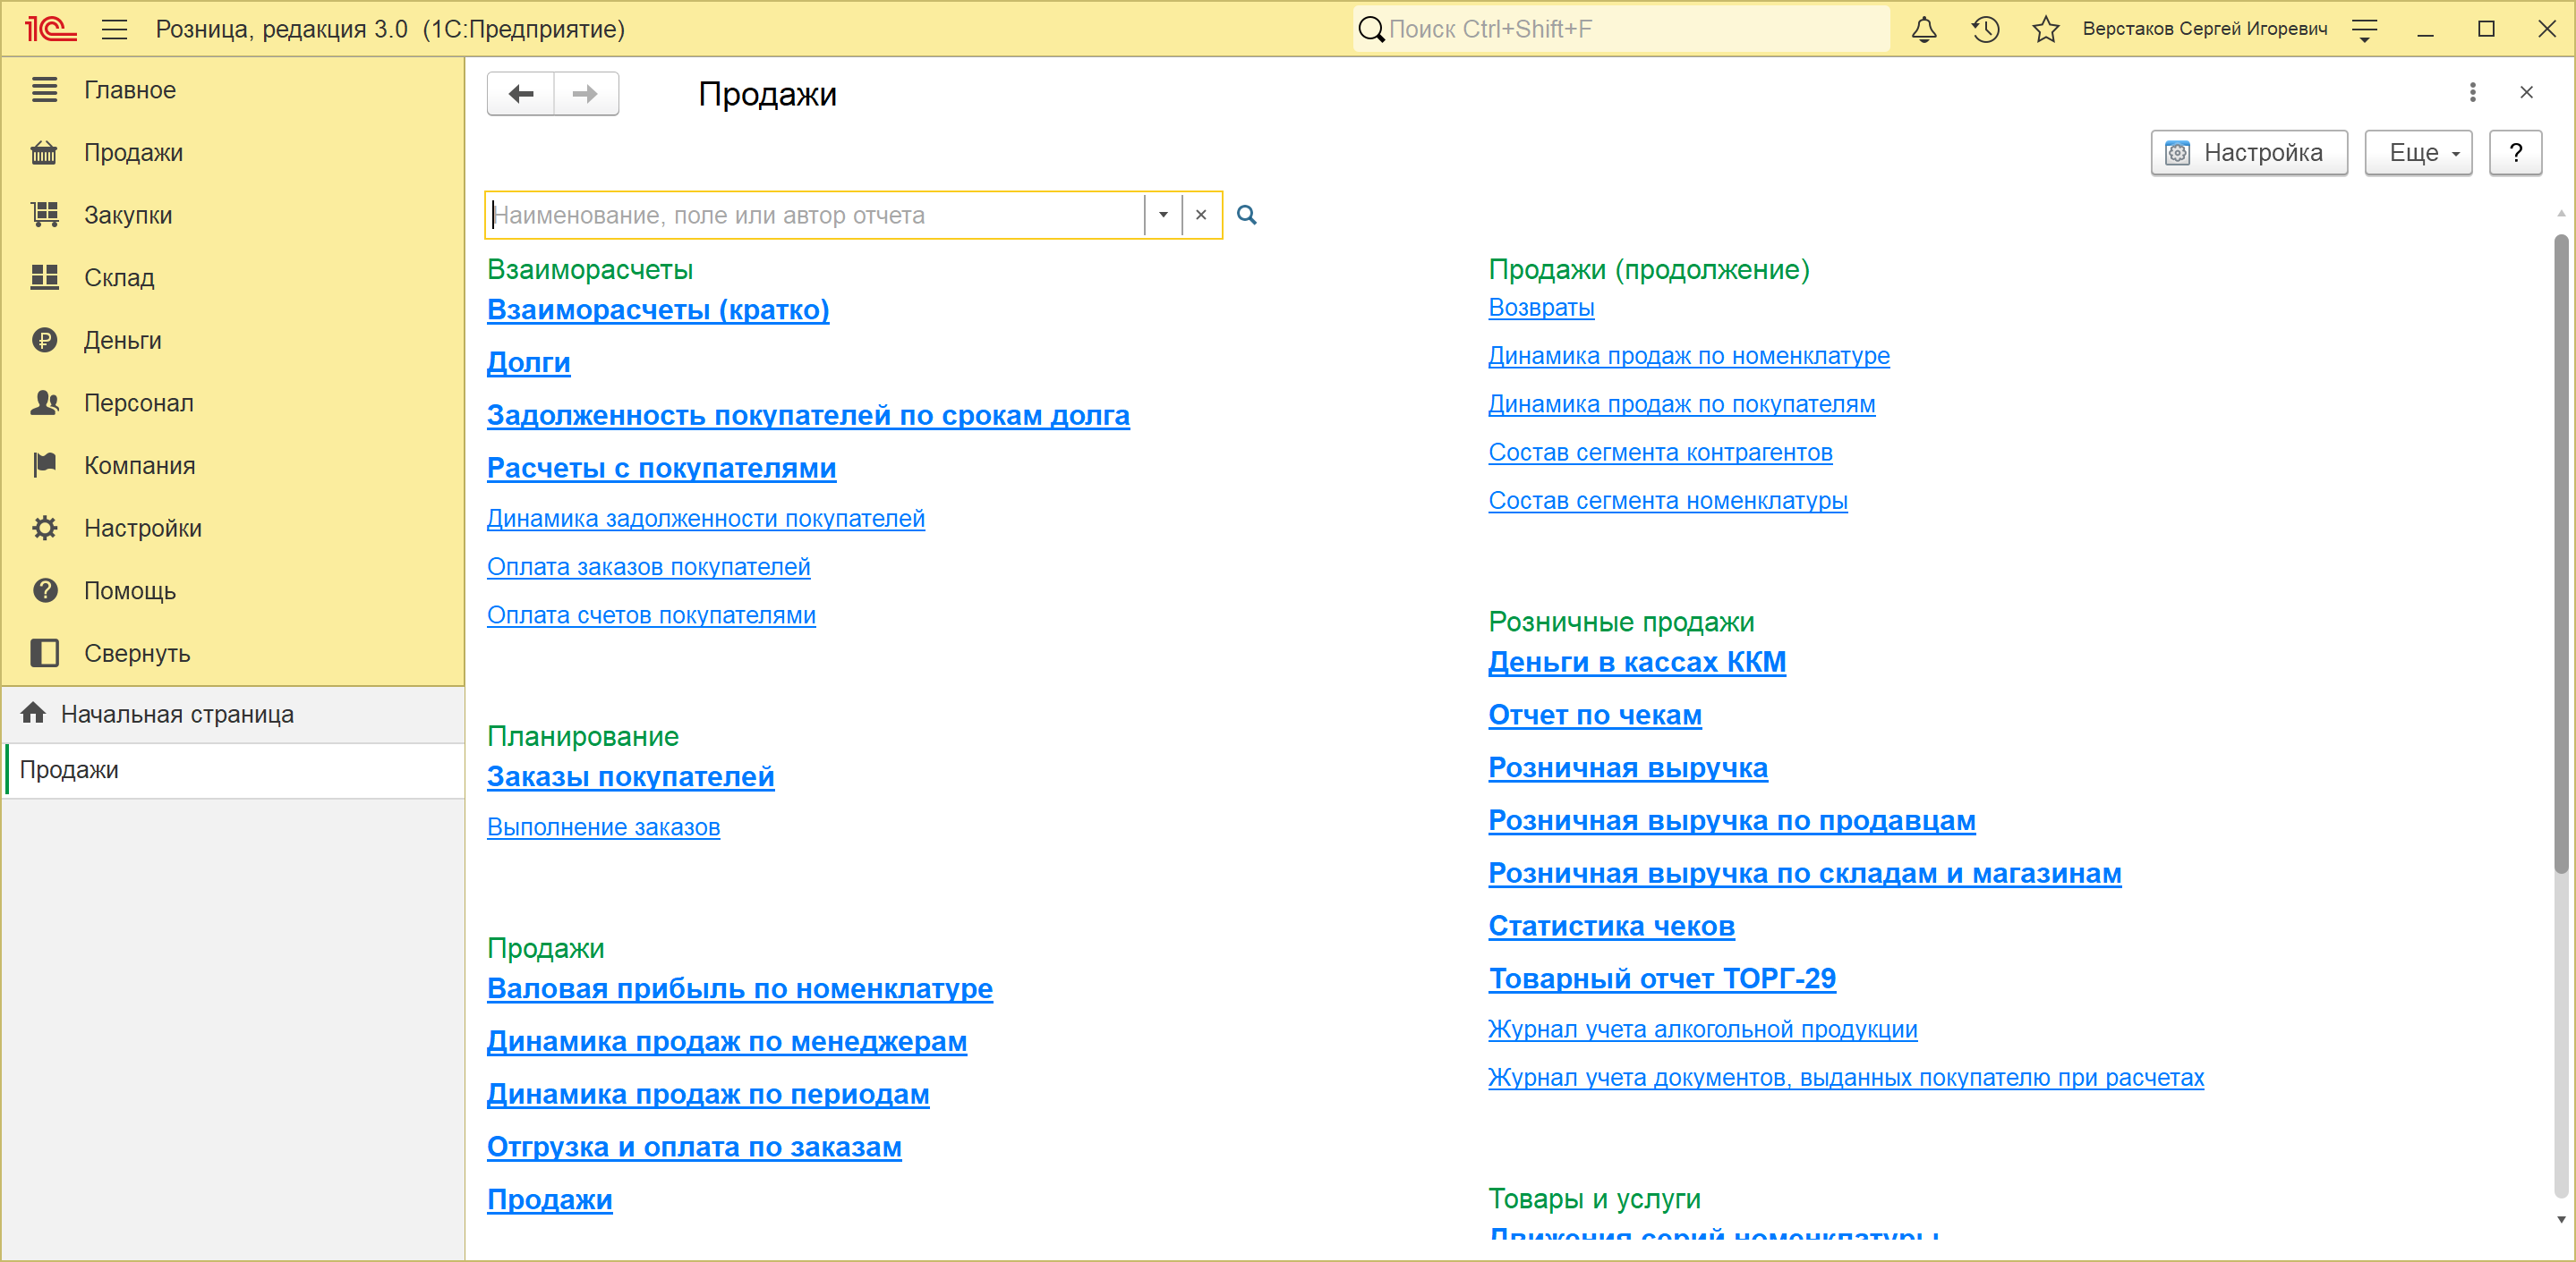Open the history clock icon
The width and height of the screenshot is (2576, 1262).
[x=1985, y=29]
